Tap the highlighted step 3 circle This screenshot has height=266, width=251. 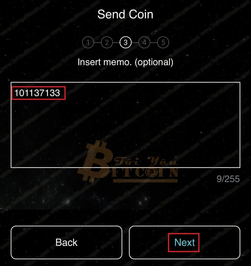126,42
